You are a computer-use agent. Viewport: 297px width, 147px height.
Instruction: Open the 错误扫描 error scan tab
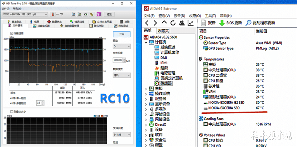tap(77, 22)
